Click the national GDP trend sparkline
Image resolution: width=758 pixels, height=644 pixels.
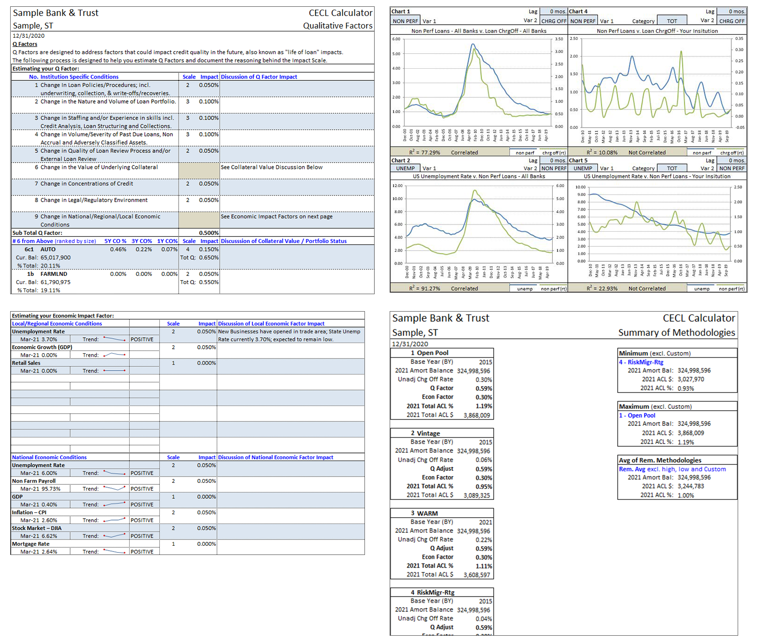click(x=115, y=504)
